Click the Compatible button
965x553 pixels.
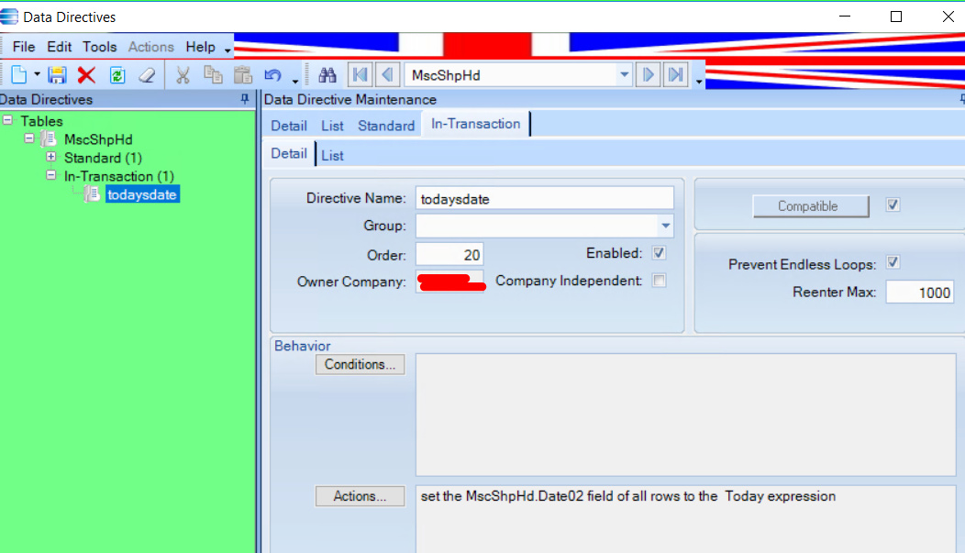(x=811, y=206)
